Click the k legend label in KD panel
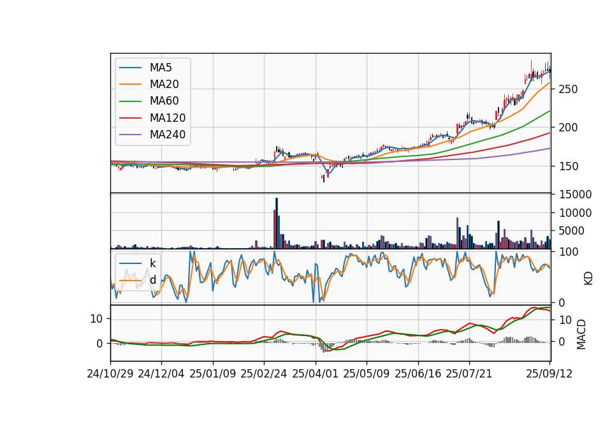This screenshot has height=440, width=612. coord(152,263)
